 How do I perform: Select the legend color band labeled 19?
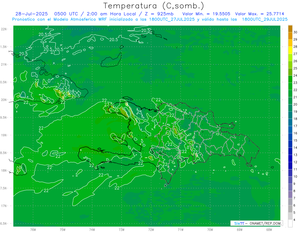click(290, 108)
